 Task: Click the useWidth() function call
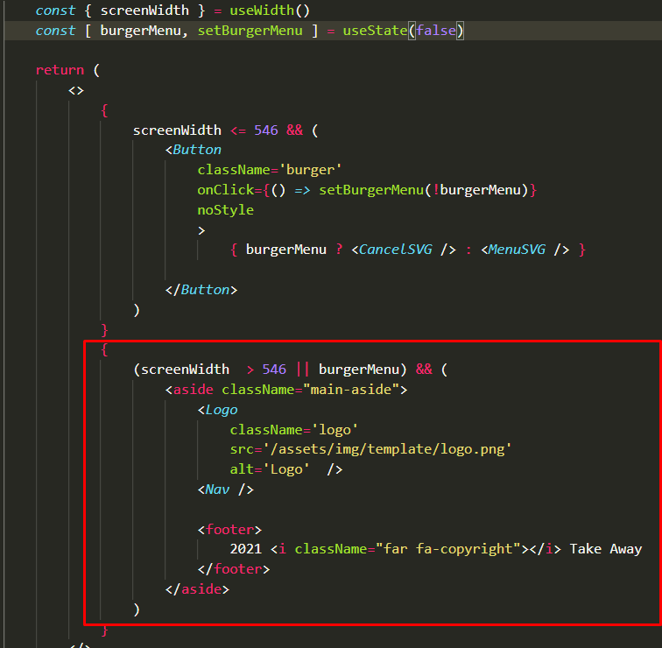pos(270,11)
